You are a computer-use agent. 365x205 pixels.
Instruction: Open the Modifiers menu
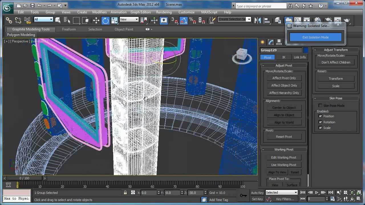click(100, 12)
